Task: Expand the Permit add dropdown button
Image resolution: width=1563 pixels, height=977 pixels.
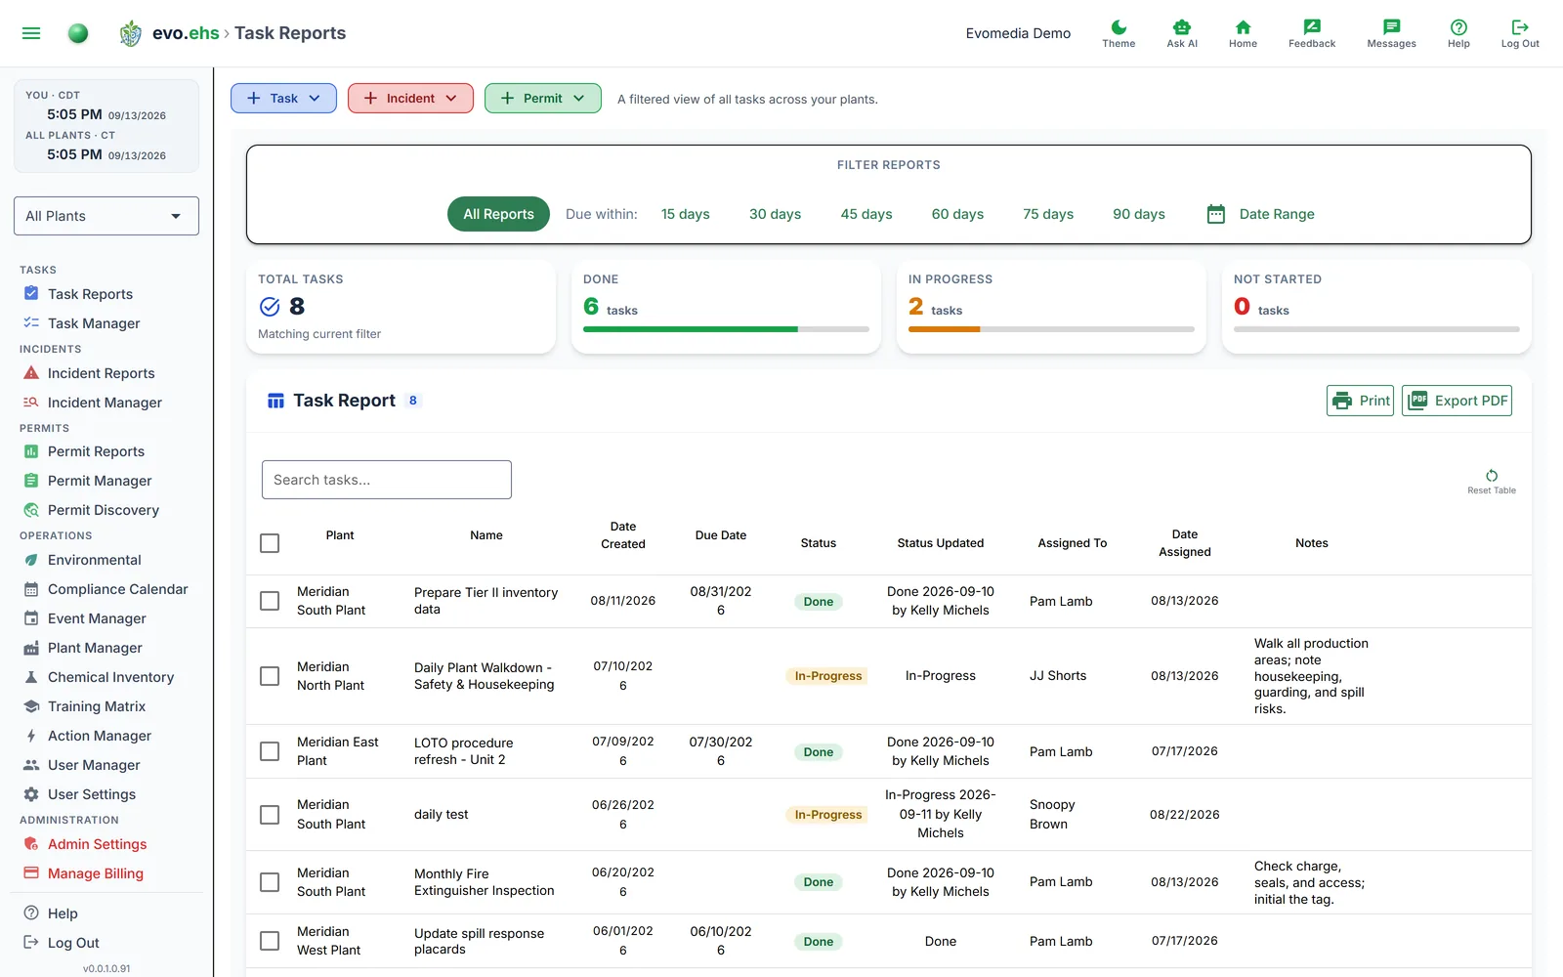Action: tap(543, 98)
